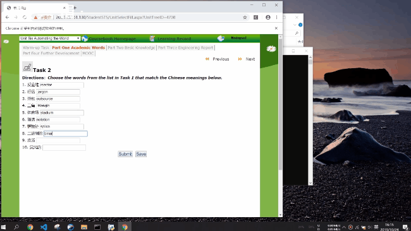Click the Previous double-arrow icon
This screenshot has width=411, height=231.
click(x=207, y=59)
